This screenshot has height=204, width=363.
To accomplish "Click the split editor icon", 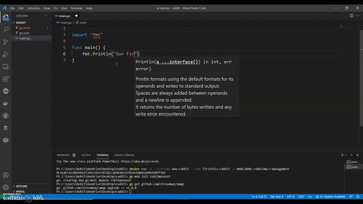I will tap(352, 16).
